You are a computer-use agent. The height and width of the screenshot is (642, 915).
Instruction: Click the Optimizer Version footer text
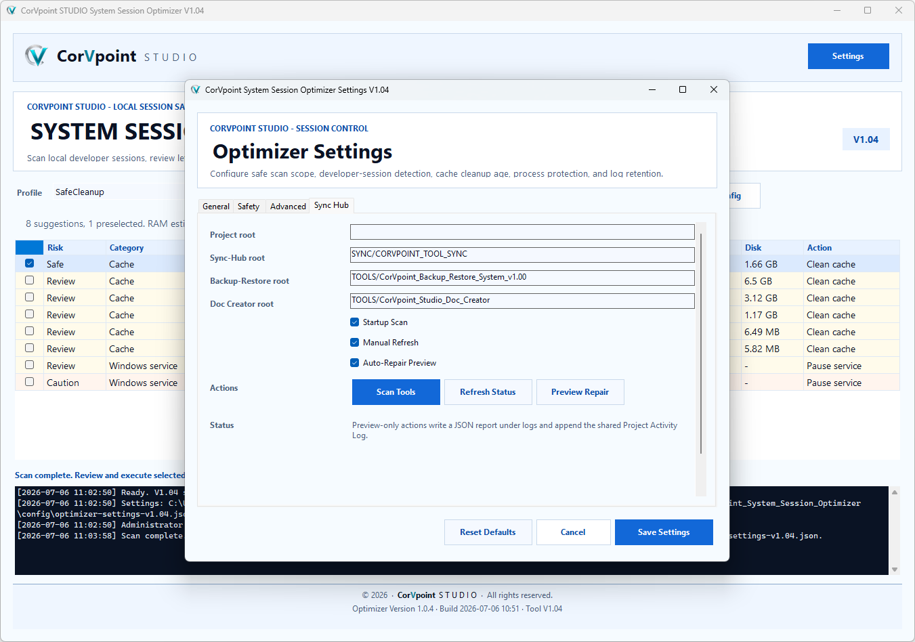[457, 609]
